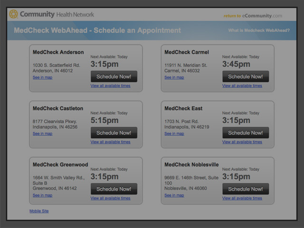Click the 3:15pm time at Greenwood
The height and width of the screenshot is (228, 304).
pyautogui.click(x=104, y=177)
